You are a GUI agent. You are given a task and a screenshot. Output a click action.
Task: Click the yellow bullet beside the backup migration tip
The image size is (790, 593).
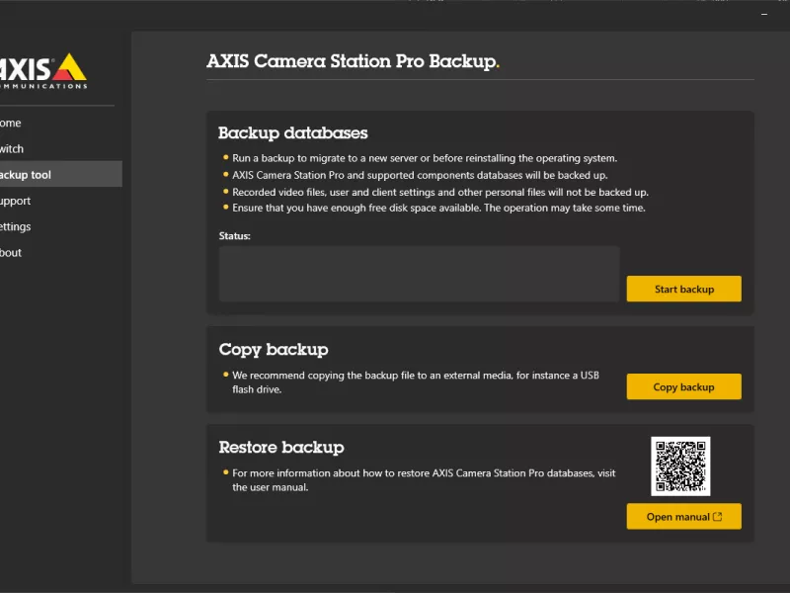tap(225, 157)
